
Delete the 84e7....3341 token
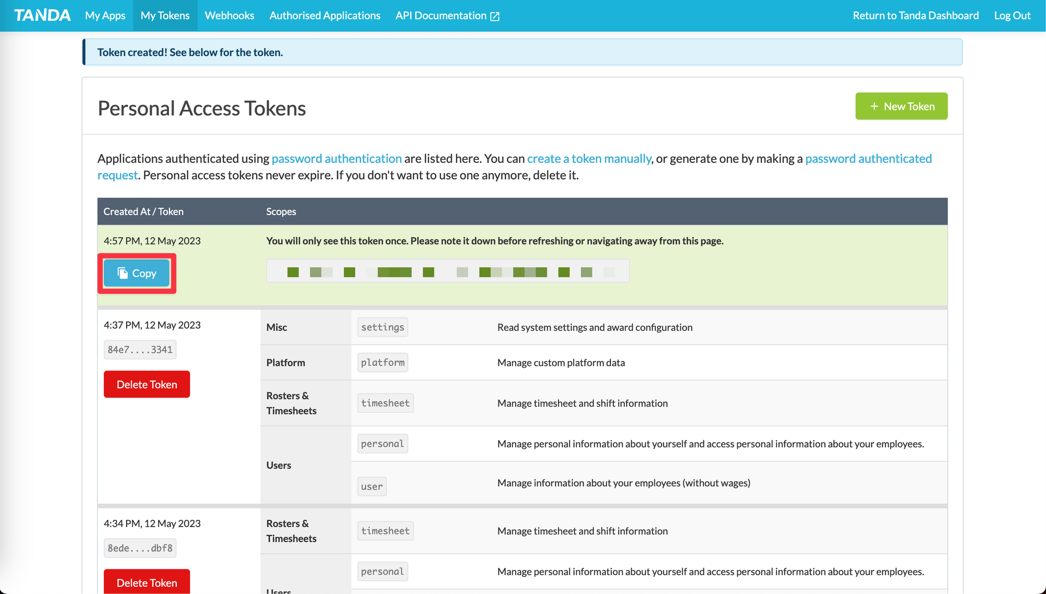coord(146,385)
